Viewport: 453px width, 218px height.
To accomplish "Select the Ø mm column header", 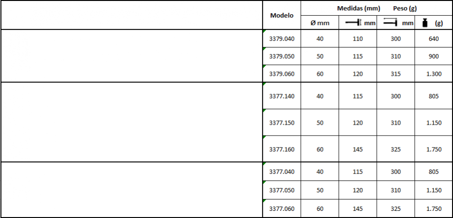I will pyautogui.click(x=320, y=23).
